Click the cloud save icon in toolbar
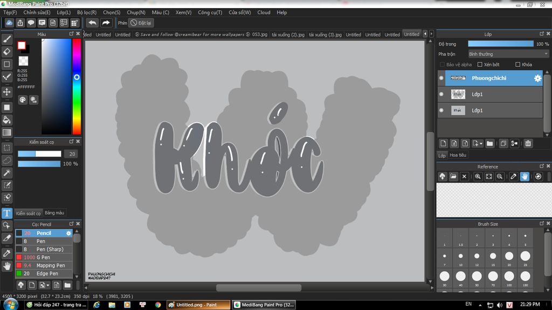This screenshot has width=552, height=310. coord(9,23)
